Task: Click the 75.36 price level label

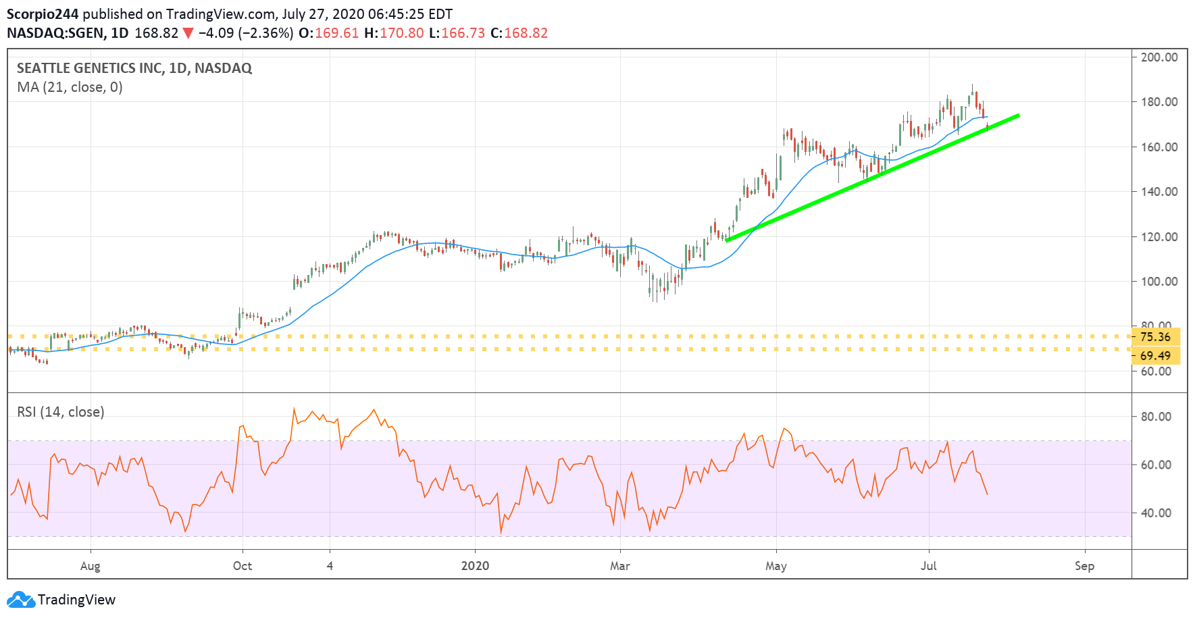Action: click(x=1155, y=336)
